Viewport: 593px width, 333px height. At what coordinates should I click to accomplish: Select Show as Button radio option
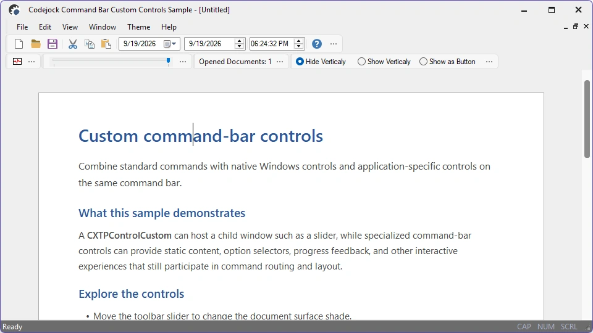447,62
